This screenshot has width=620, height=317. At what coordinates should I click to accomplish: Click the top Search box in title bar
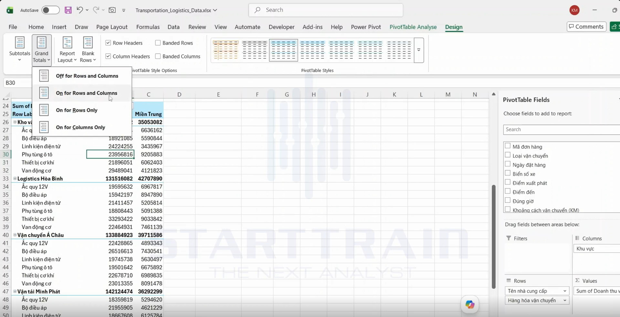pyautogui.click(x=326, y=10)
